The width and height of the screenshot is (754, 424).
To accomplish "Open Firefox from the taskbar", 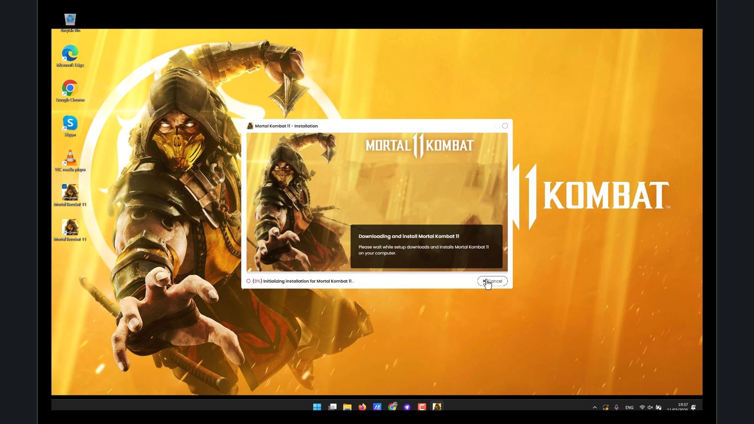I will click(x=362, y=407).
